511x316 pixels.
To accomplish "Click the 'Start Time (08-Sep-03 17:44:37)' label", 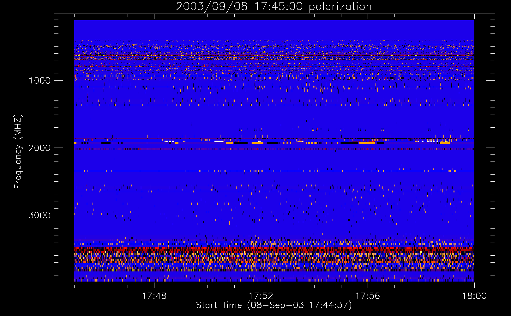I will coord(274,305).
